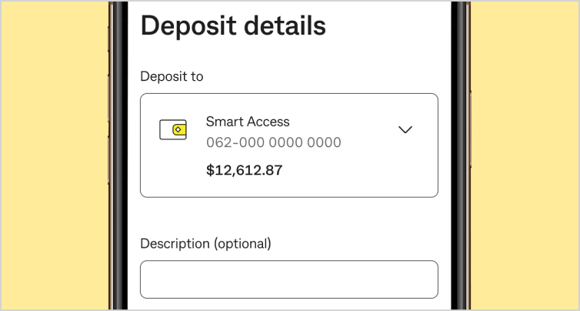Focus the Description input field
The width and height of the screenshot is (580, 311).
pyautogui.click(x=288, y=279)
